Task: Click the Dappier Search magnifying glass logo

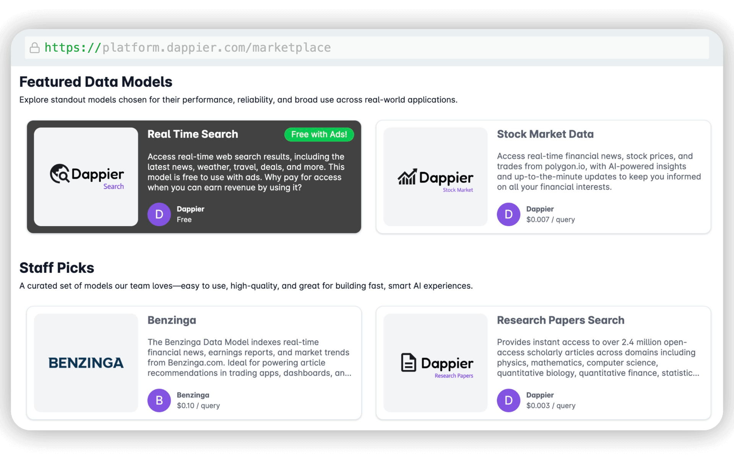Action: (86, 176)
